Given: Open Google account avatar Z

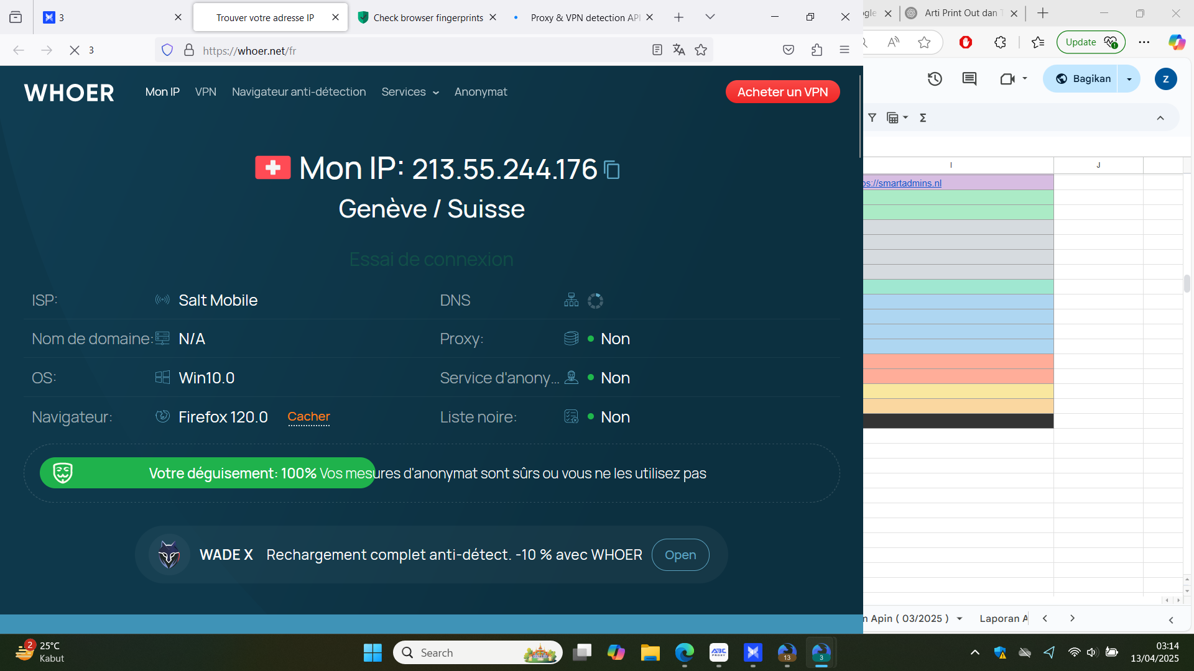Looking at the screenshot, I should (1165, 79).
